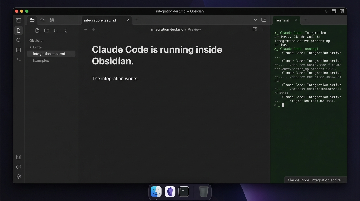This screenshot has width=360, height=201.
Task: Open the tab list dropdown chevron
Action: (255, 20)
